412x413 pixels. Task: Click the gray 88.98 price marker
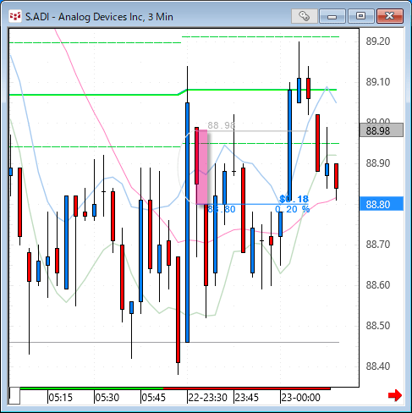(x=382, y=130)
